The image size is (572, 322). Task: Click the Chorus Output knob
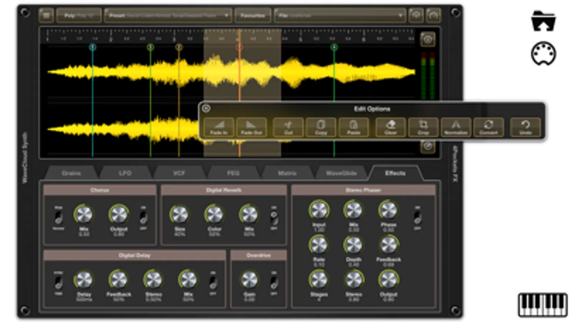(x=118, y=214)
